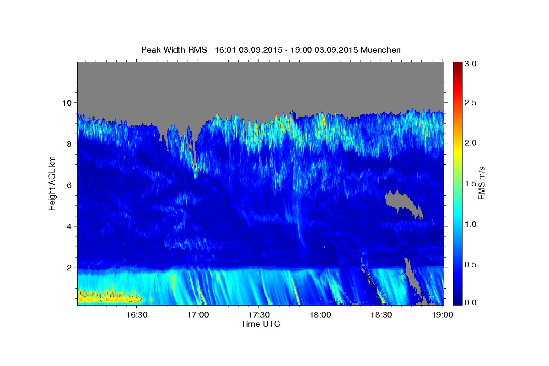The image size is (549, 366).
Task: Click the '18:00' time axis label
Action: pos(320,315)
